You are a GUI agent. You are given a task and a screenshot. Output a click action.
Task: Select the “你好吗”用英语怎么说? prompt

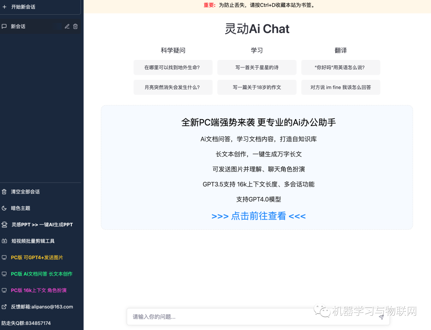point(340,67)
